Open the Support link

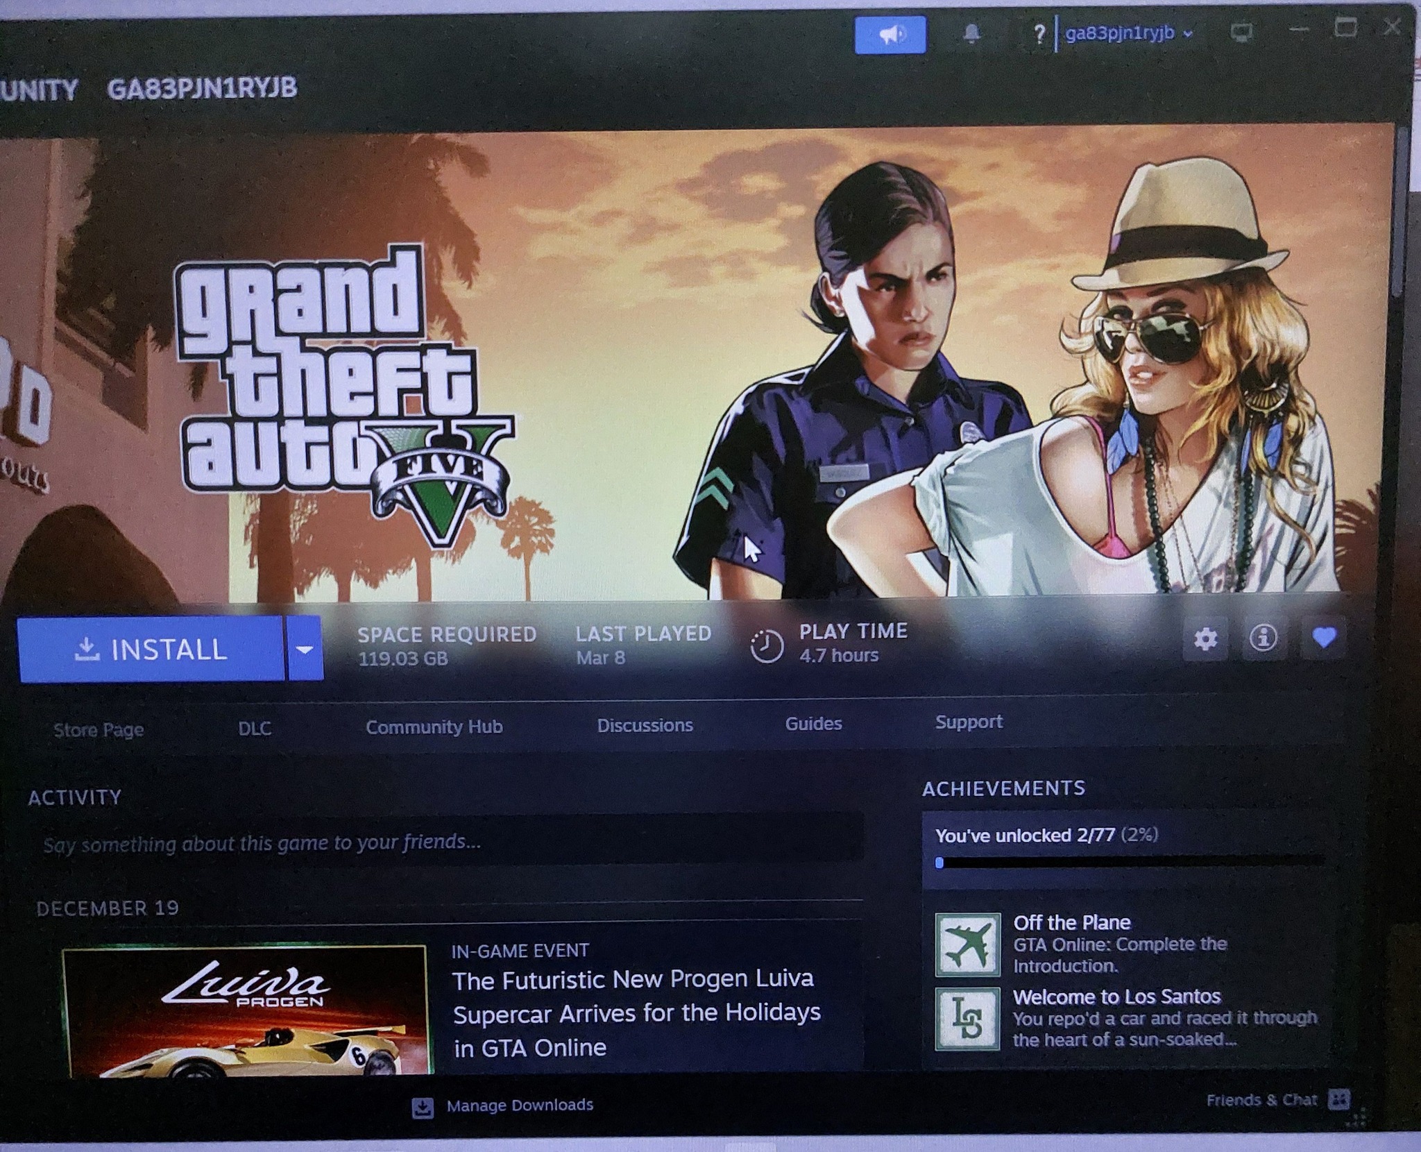pos(969,722)
